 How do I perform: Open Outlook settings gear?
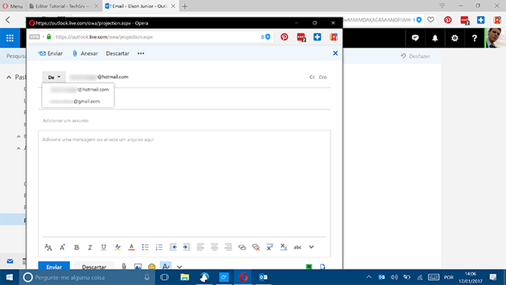[455, 38]
